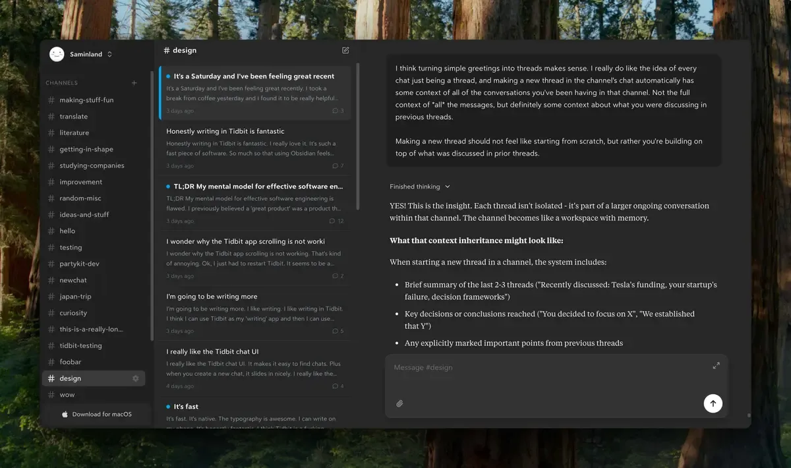Switch to the making-stuff-fun channel
The height and width of the screenshot is (468, 791).
tap(86, 100)
